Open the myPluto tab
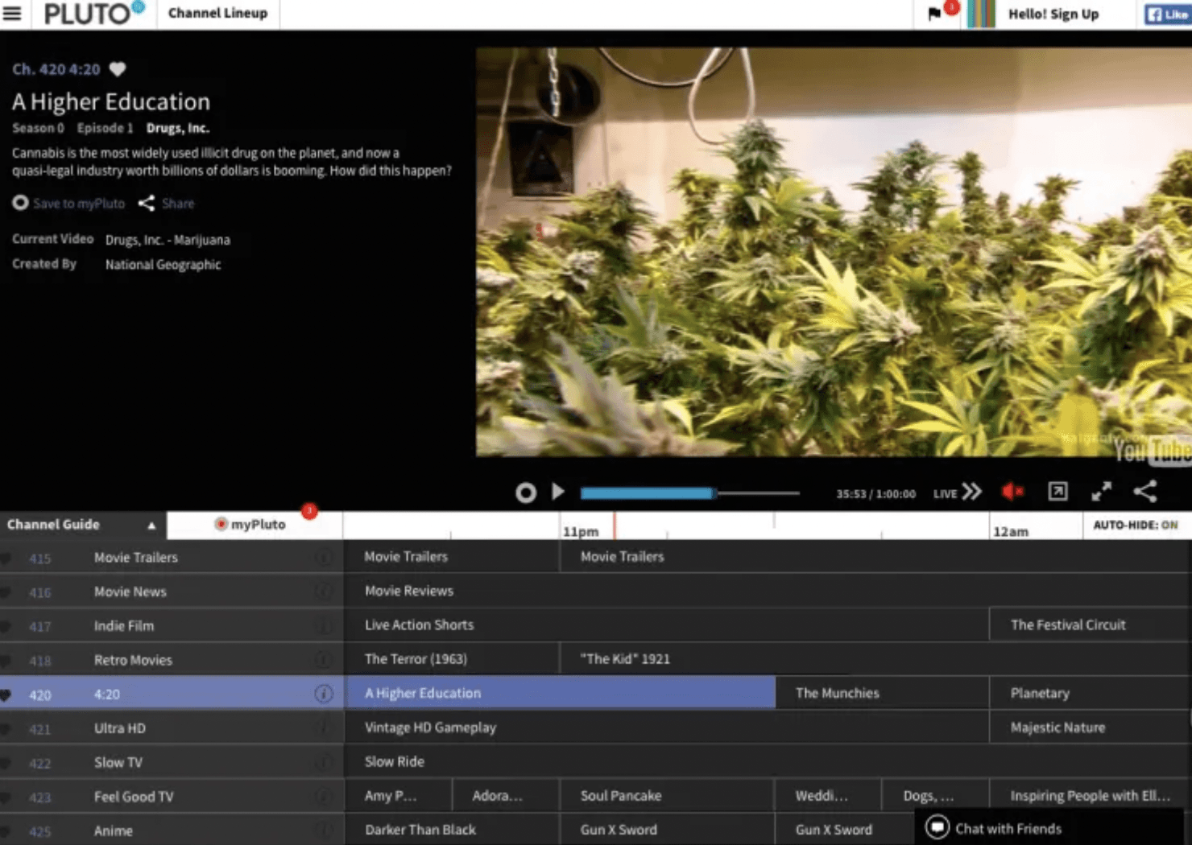 (x=255, y=525)
